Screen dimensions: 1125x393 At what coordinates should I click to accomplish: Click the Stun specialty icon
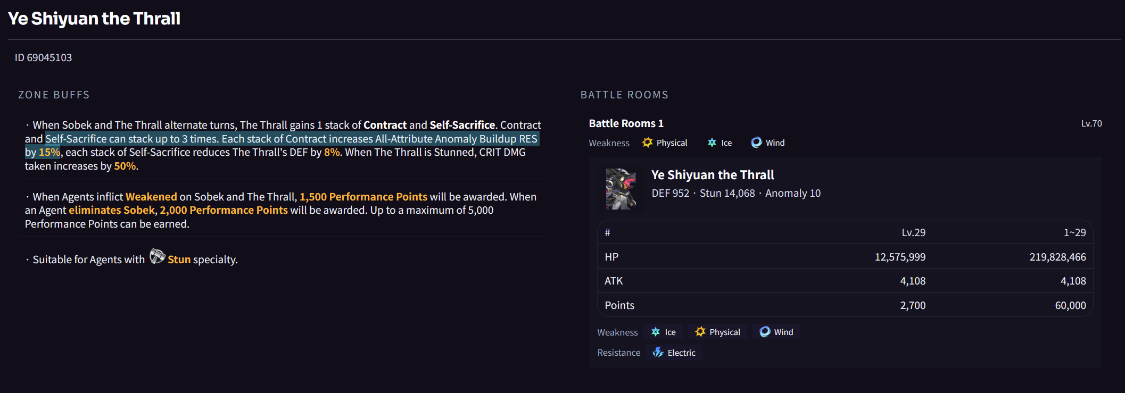(x=158, y=256)
